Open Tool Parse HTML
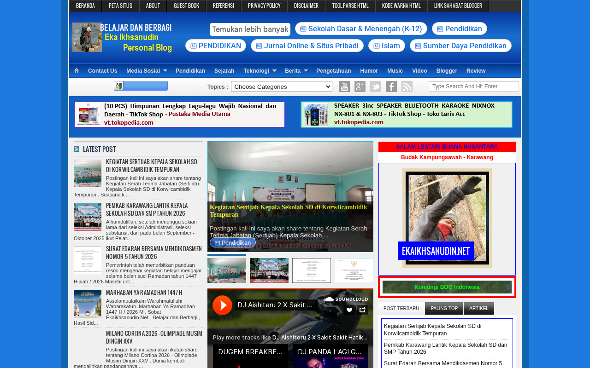590x368 pixels. coord(350,6)
